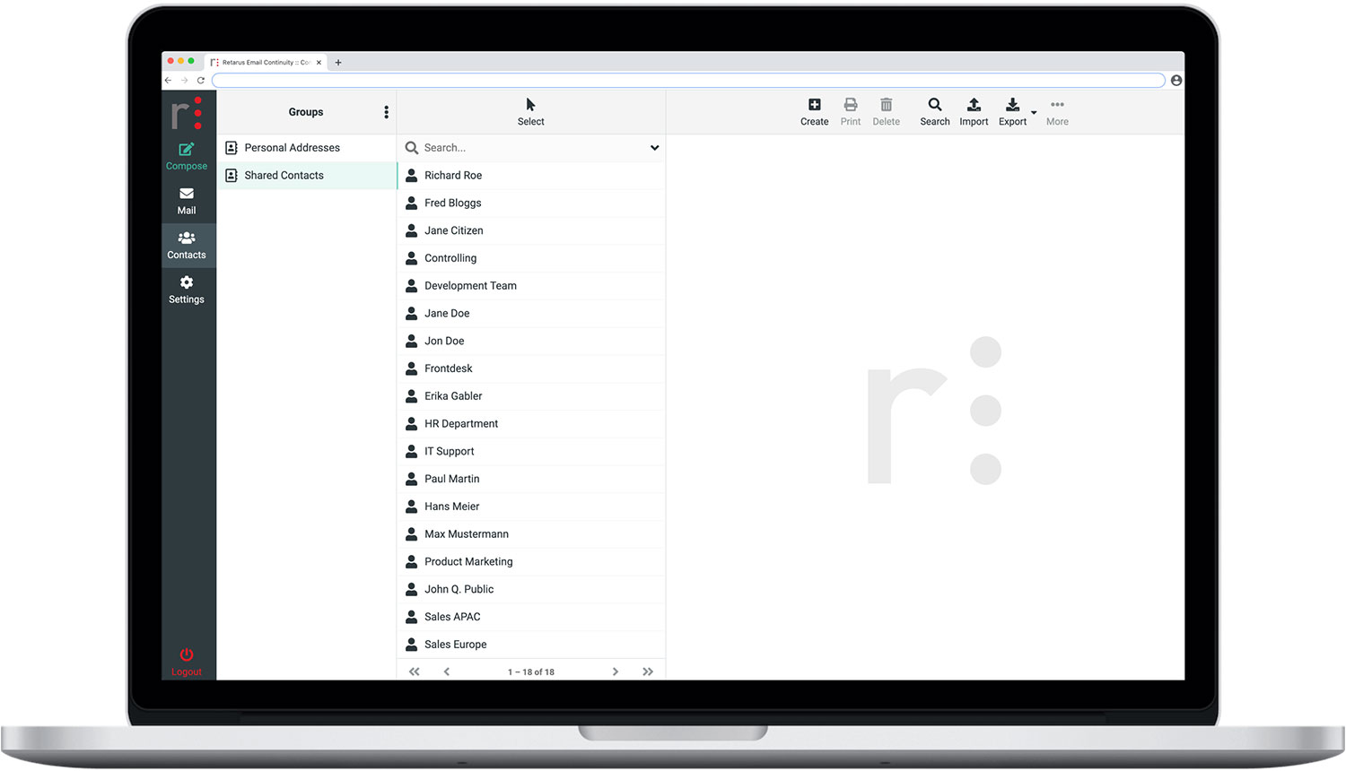Open HR Department contact
Screen dimensions: 1346x771
(x=531, y=424)
